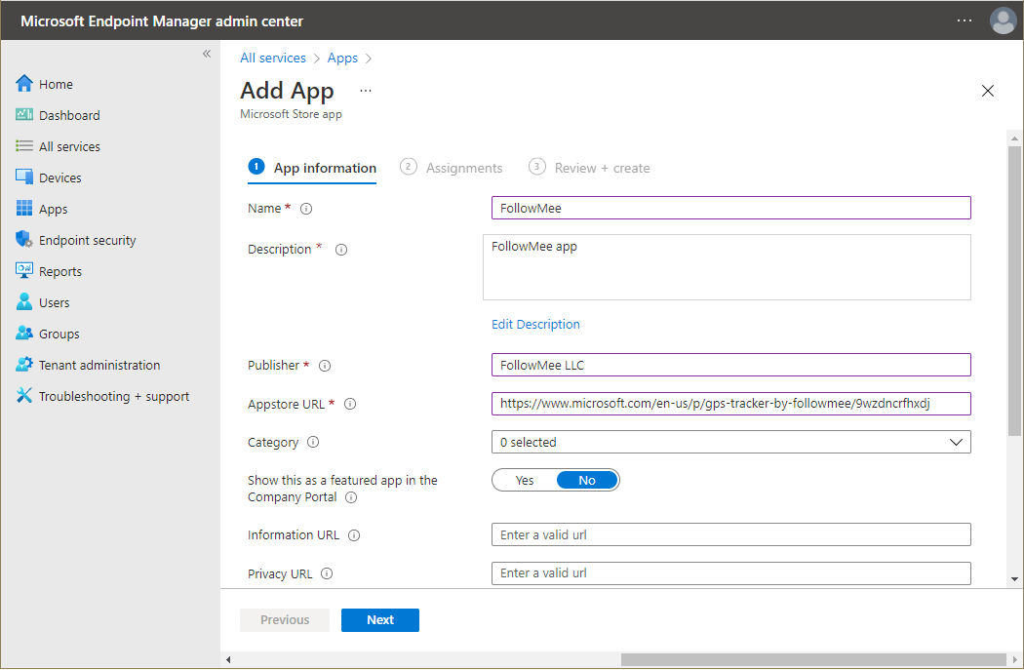Open the Review + create tab

point(589,167)
